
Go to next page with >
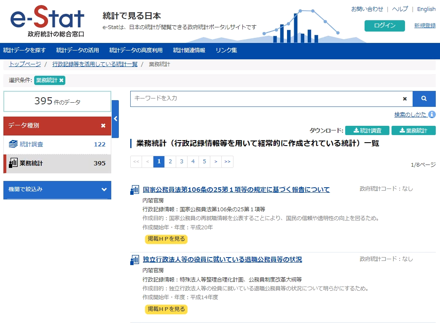[216, 162]
